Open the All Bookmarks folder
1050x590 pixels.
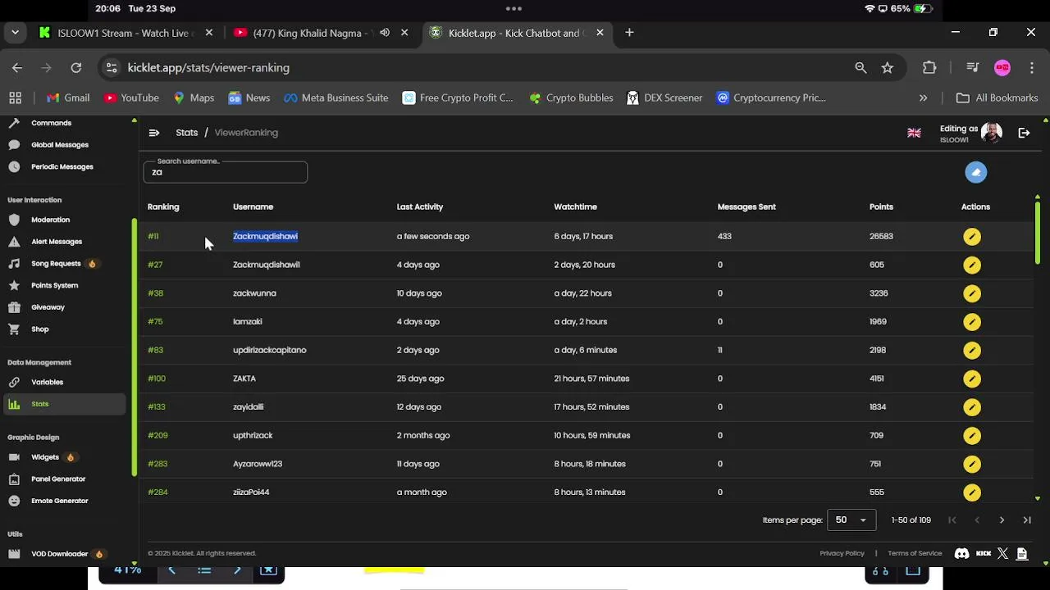coord(997,98)
